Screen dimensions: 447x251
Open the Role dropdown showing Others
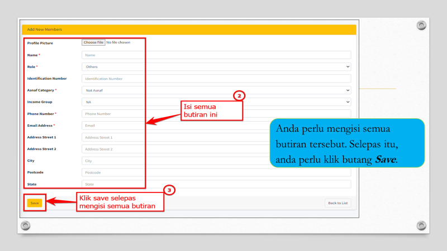click(x=216, y=66)
